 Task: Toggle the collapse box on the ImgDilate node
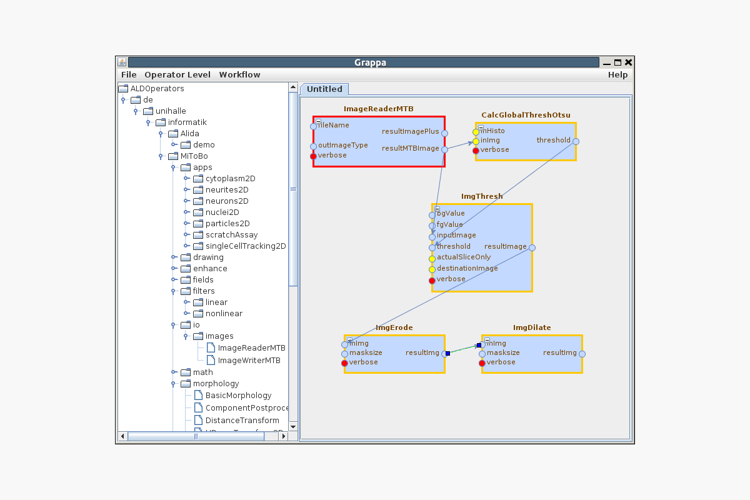point(487,339)
